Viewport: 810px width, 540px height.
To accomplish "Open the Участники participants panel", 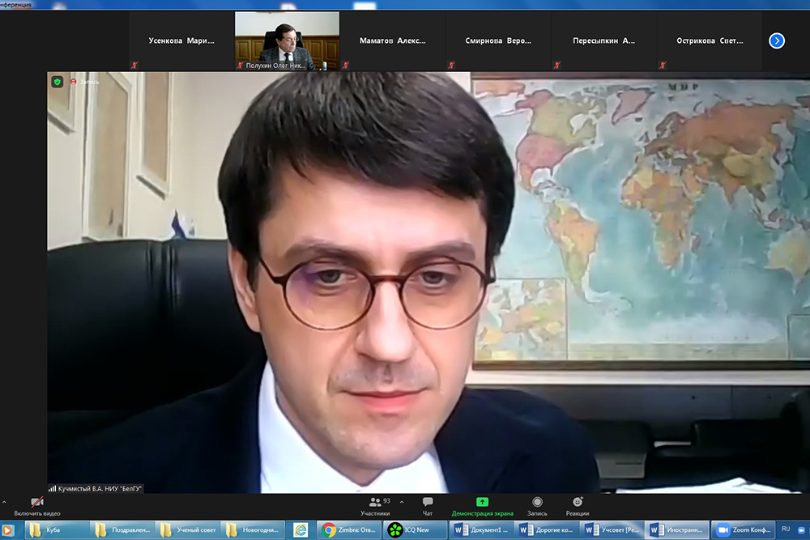I will [375, 506].
